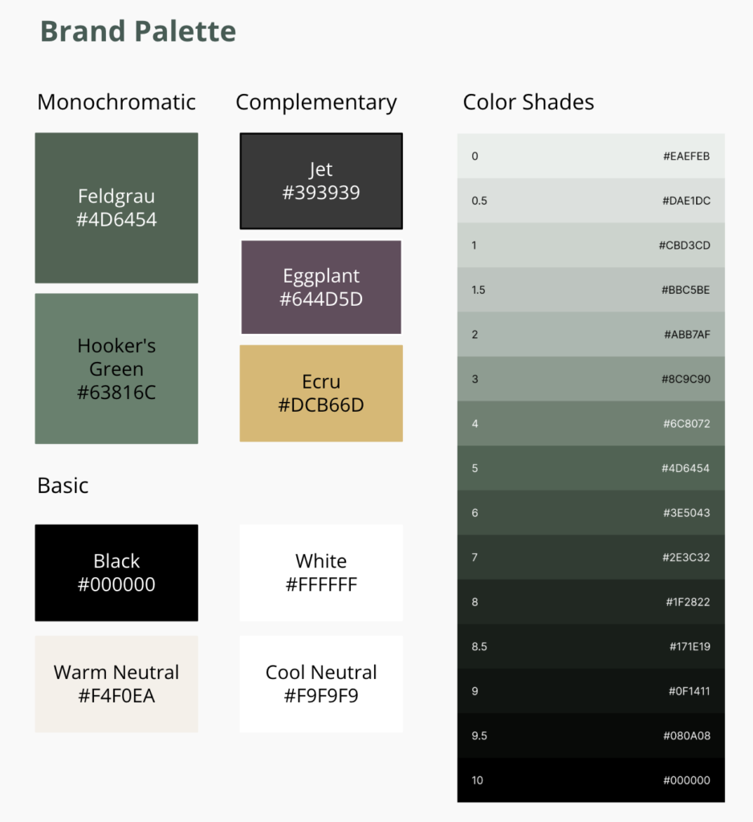The width and height of the screenshot is (753, 822).
Task: Select the Ecru #DCB66D swatch
Action: (x=321, y=393)
